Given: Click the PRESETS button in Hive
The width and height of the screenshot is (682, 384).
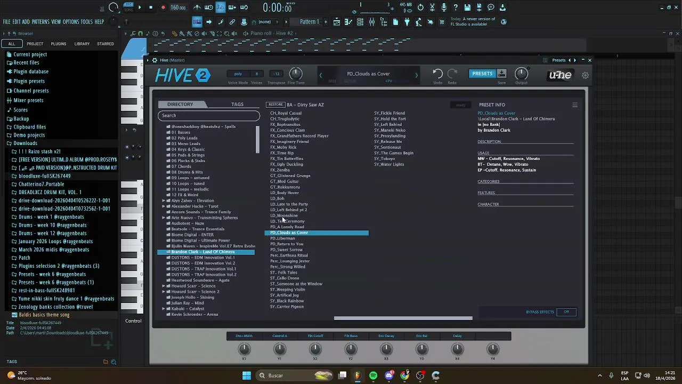Looking at the screenshot, I should coord(482,74).
